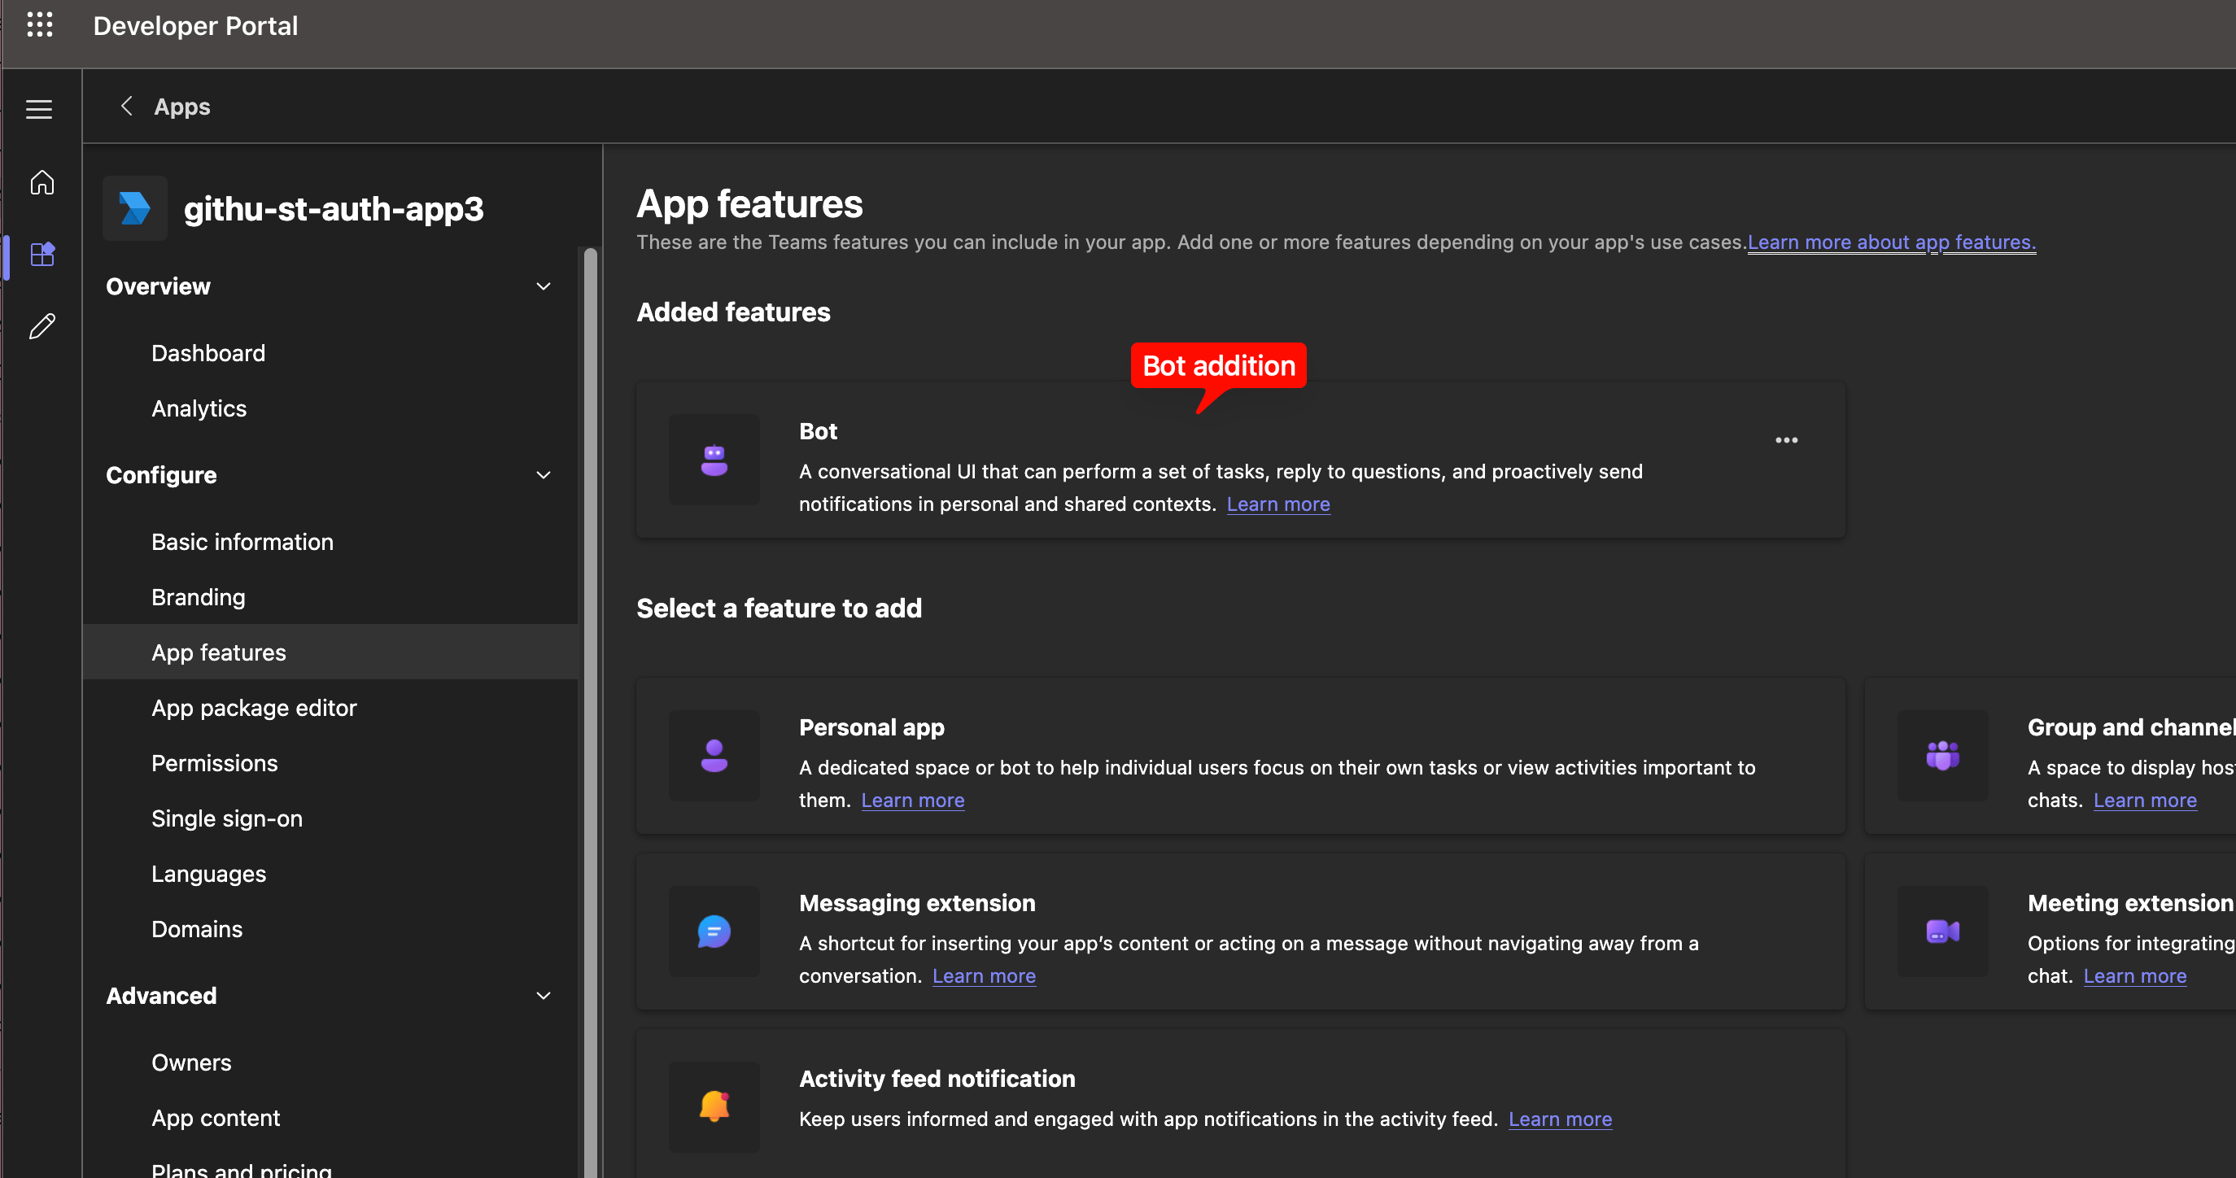The height and width of the screenshot is (1178, 2236).
Task: Open Permissions page
Action: pos(214,763)
